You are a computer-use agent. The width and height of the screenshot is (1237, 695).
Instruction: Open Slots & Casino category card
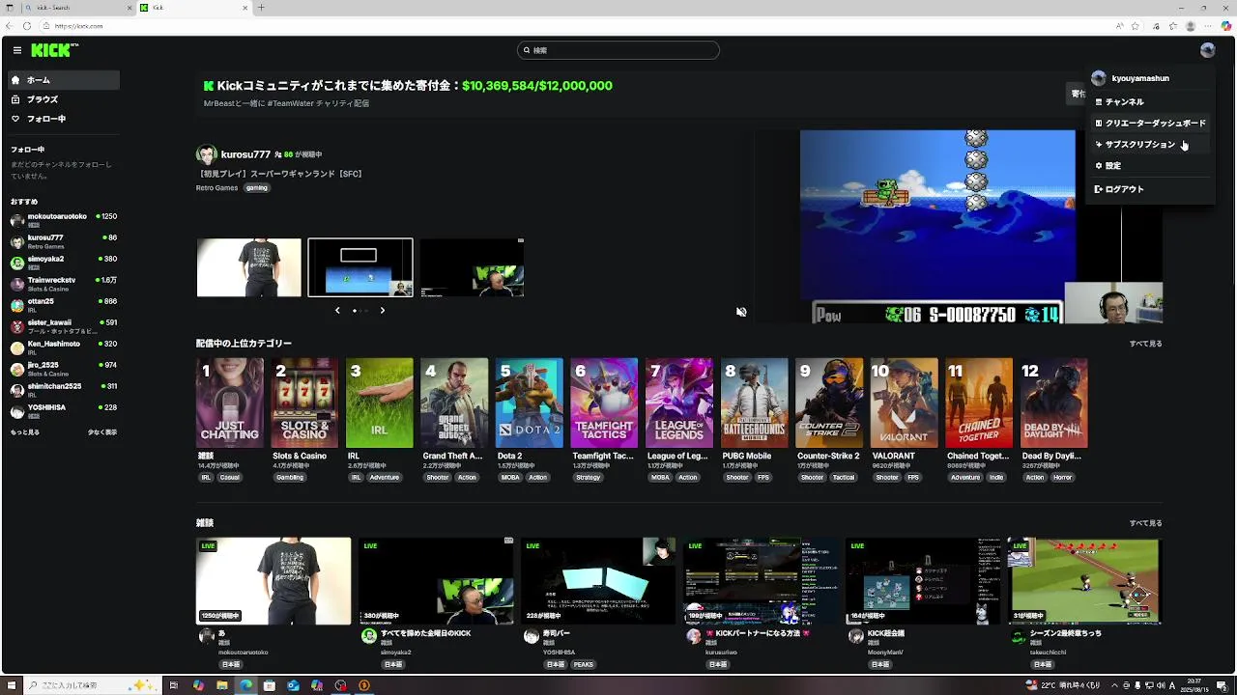(304, 403)
